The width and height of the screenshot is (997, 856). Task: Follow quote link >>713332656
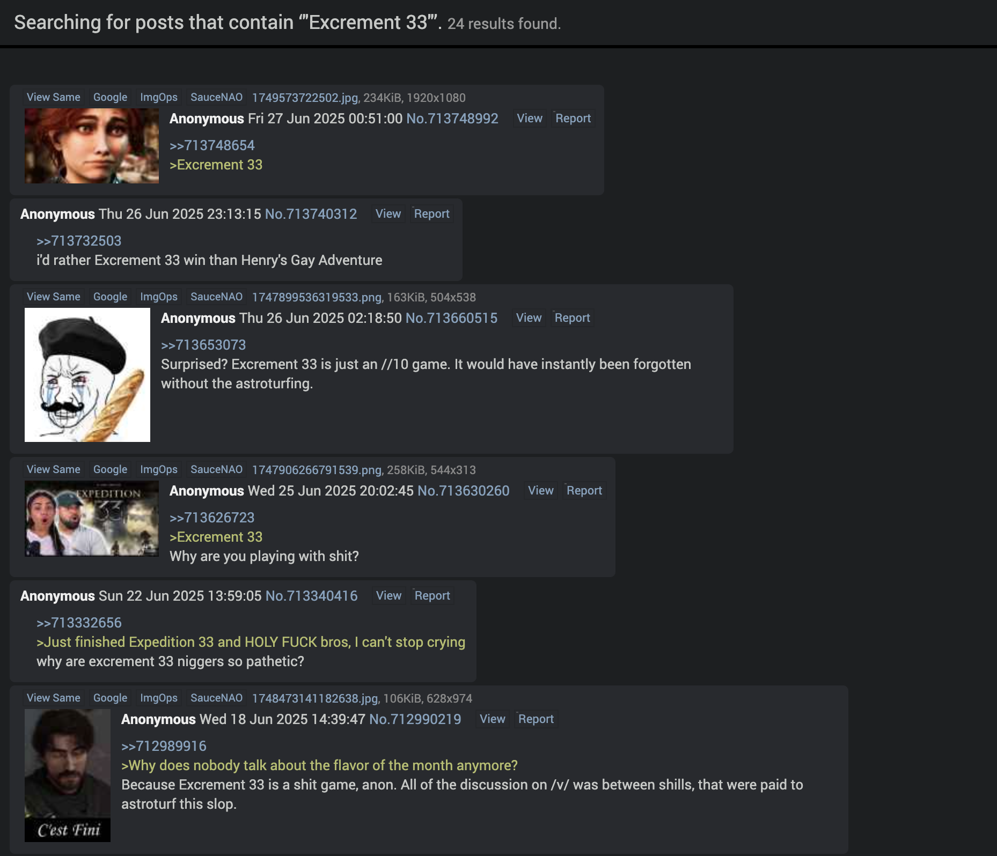pyautogui.click(x=79, y=623)
